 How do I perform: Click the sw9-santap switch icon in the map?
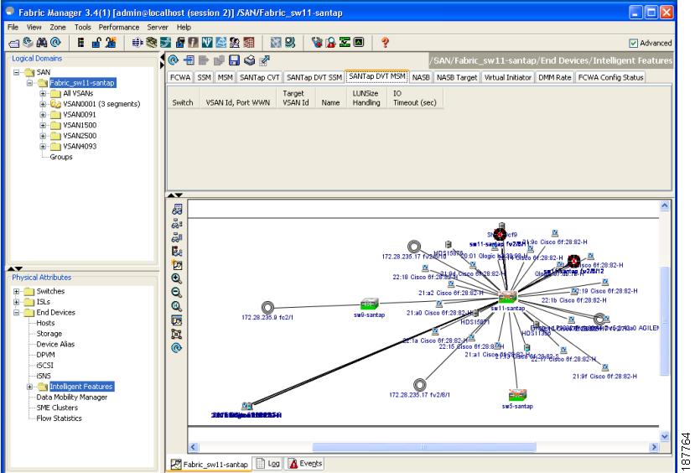point(369,304)
